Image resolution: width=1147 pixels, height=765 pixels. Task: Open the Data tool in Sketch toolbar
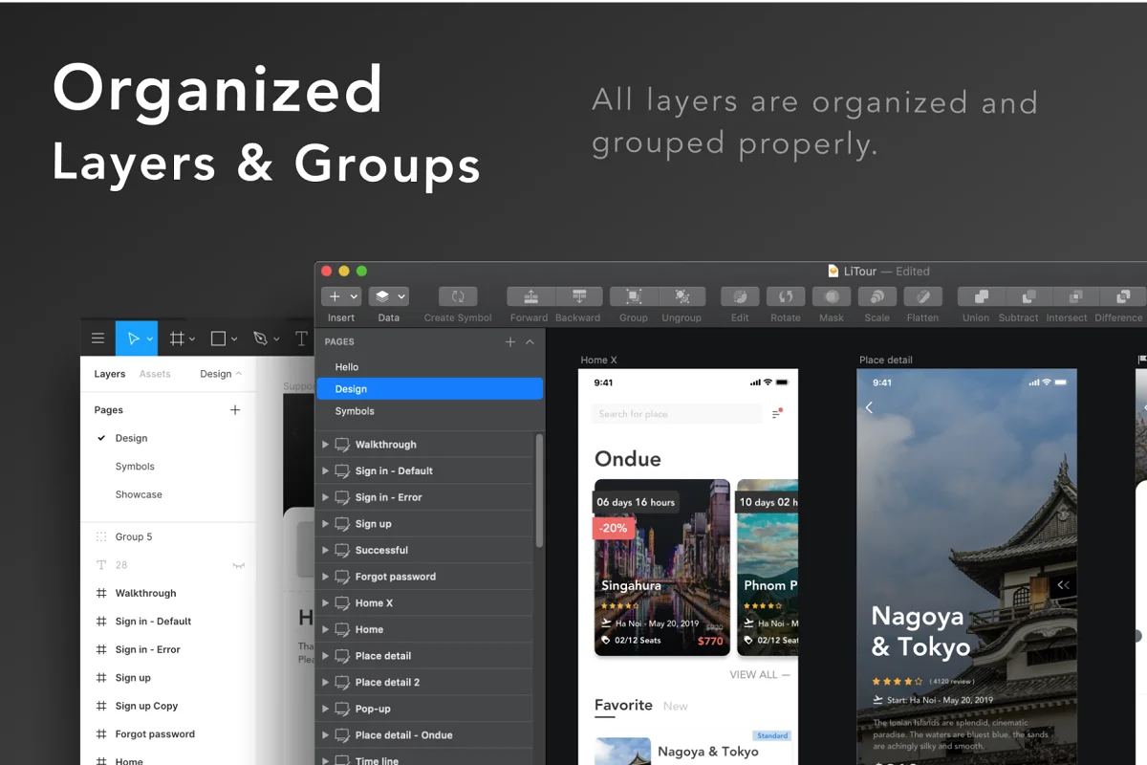[x=389, y=296]
